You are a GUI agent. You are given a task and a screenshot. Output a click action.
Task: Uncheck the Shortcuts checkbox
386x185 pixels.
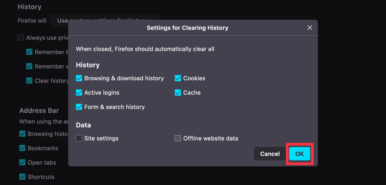pos(22,177)
